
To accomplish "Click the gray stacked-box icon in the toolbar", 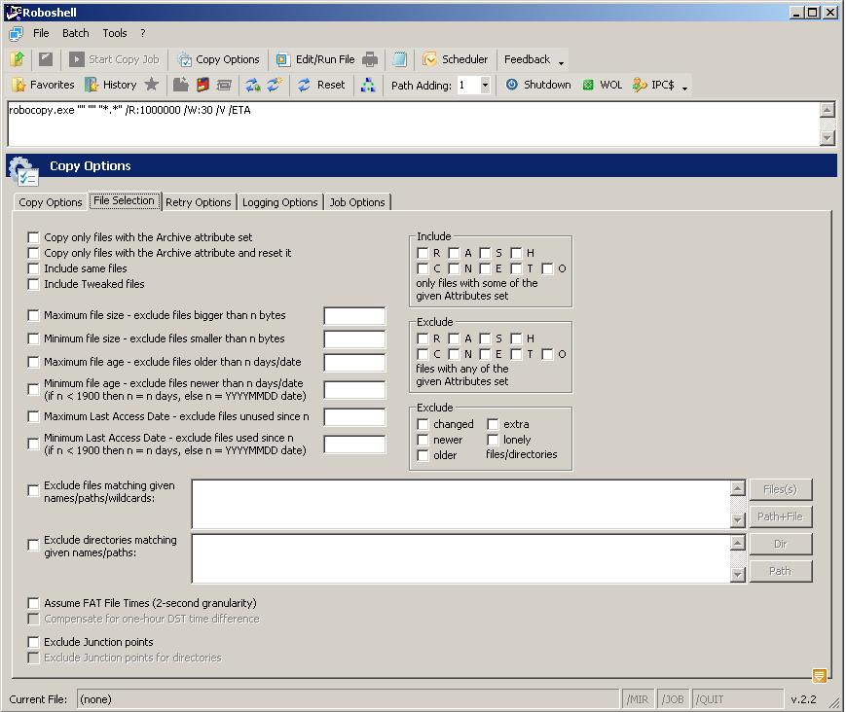I will (224, 85).
